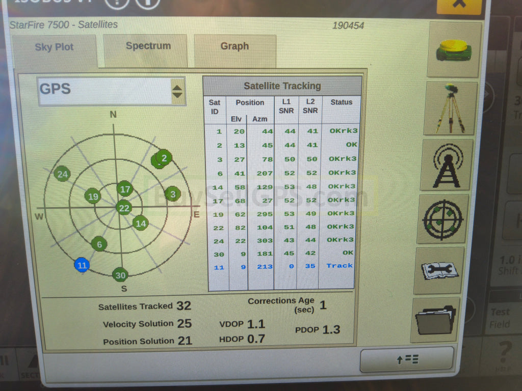522x391 pixels.
Task: Tap the help question mark in the background
Action: point(505,353)
